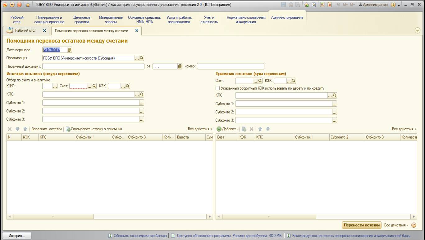425x240 pixels.
Task: Click magnifier icon beside receiver КПС field
Action: tap(335, 95)
